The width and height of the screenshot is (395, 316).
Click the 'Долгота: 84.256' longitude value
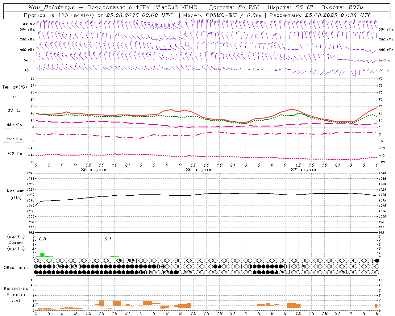[234, 7]
